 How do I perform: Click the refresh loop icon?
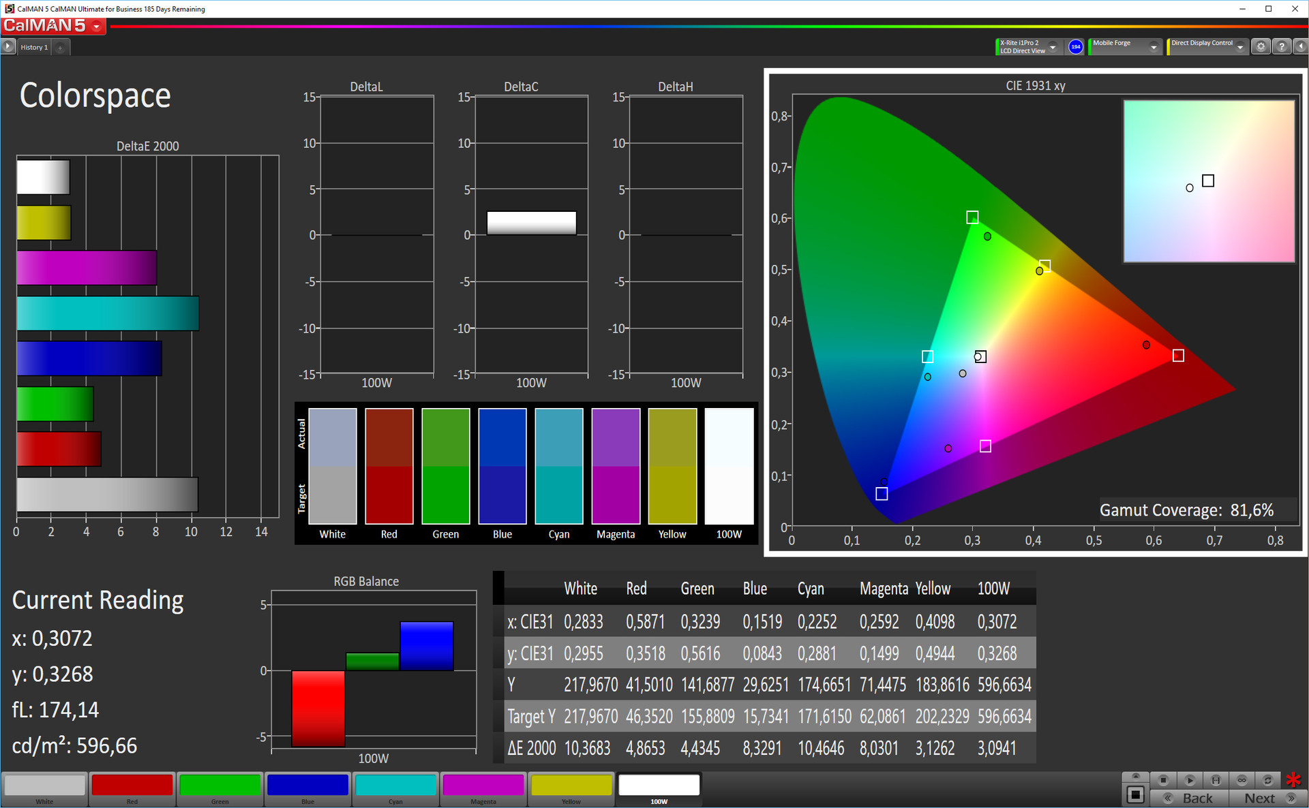point(1267,780)
